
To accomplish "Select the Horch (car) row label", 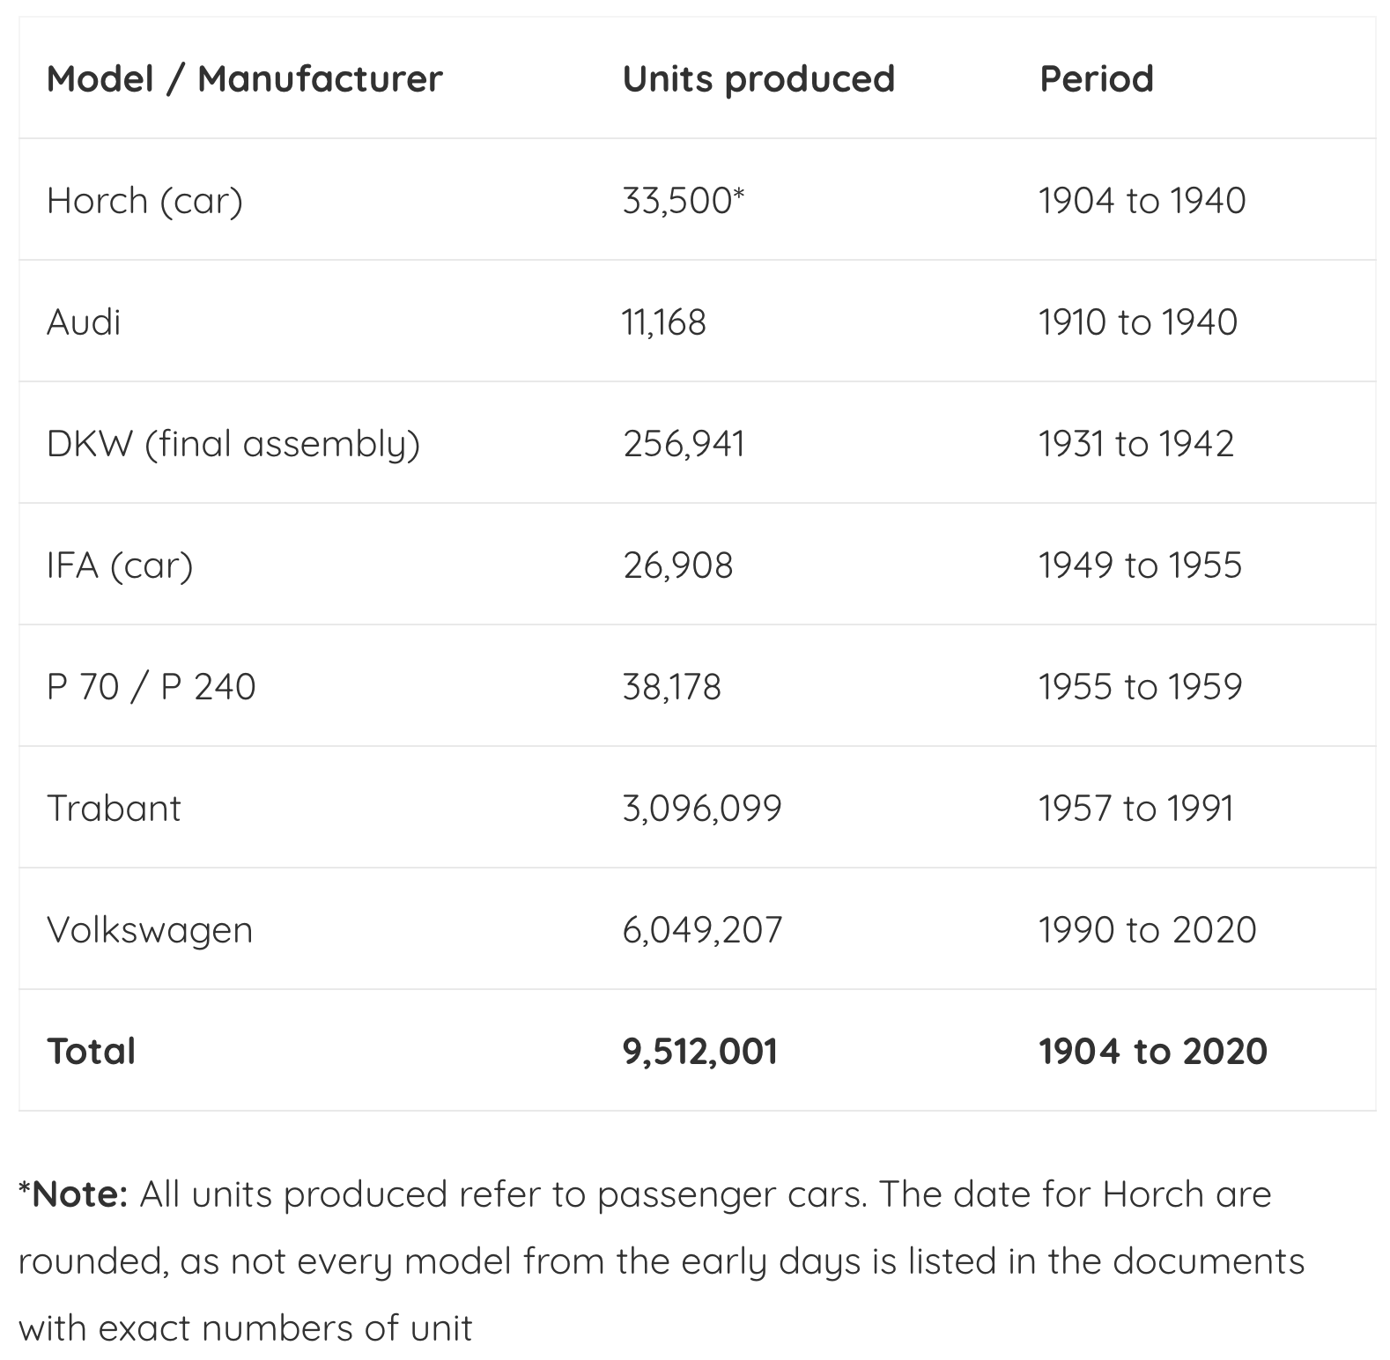I will (144, 201).
